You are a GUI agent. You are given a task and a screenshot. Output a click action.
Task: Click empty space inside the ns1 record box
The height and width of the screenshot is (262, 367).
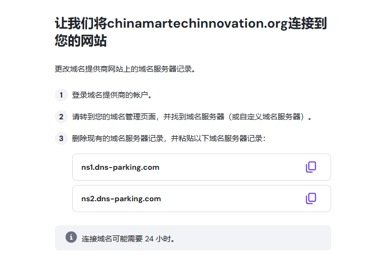coord(228,167)
